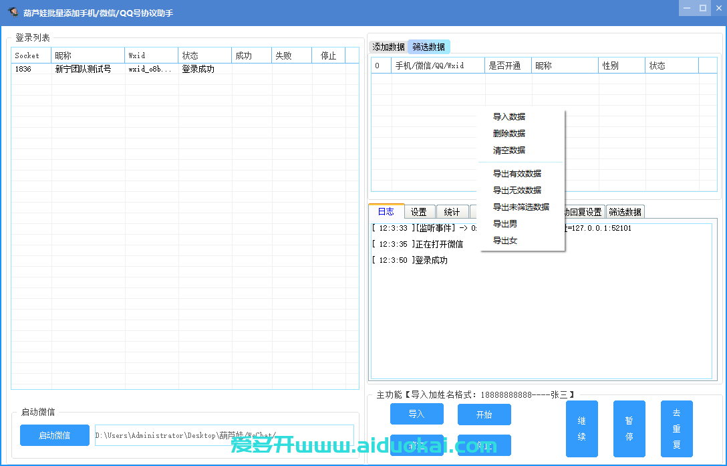This screenshot has height=466, width=727.
Task: Click the 昵称 header in the login list
Action: coord(88,55)
